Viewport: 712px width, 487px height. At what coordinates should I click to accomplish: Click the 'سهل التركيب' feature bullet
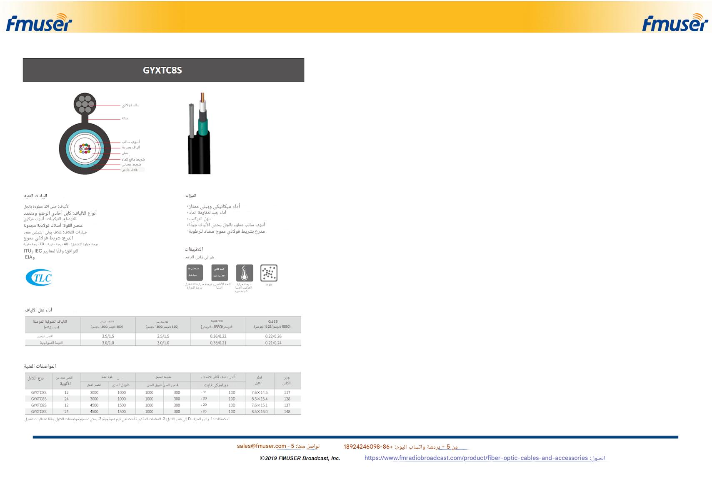click(200, 218)
